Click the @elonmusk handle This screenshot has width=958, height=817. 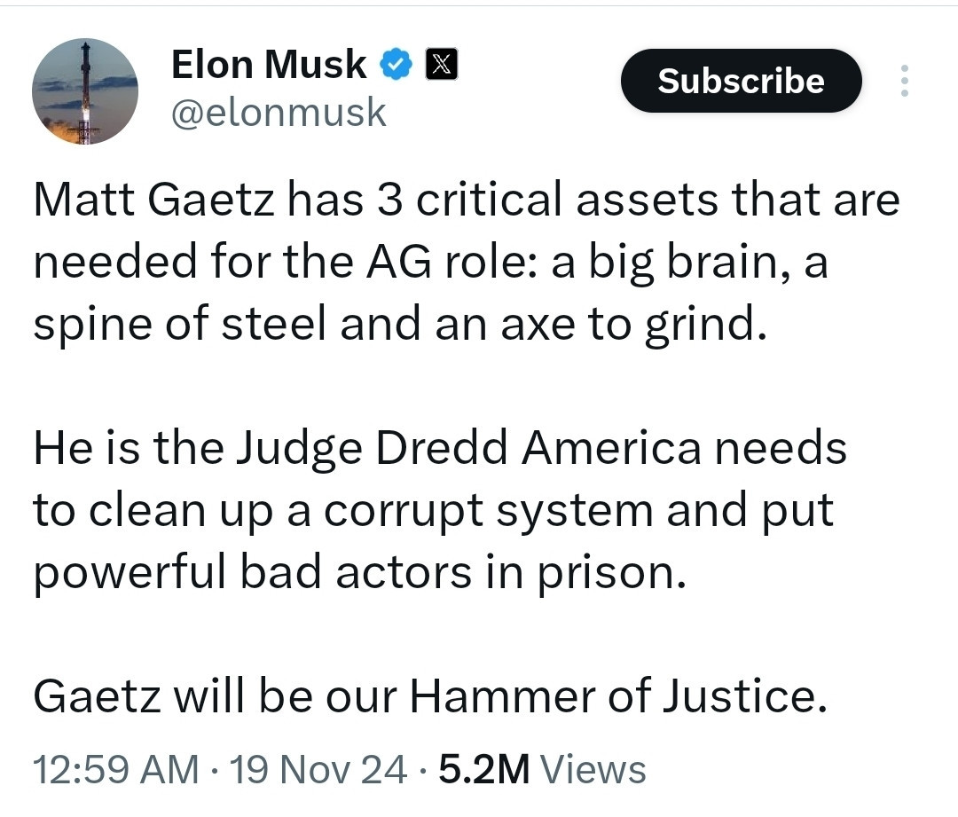pyautogui.click(x=279, y=113)
